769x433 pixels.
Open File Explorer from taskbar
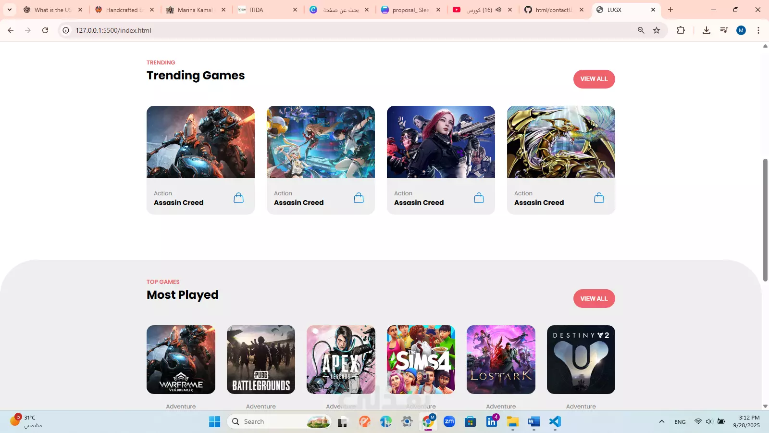[x=512, y=422]
